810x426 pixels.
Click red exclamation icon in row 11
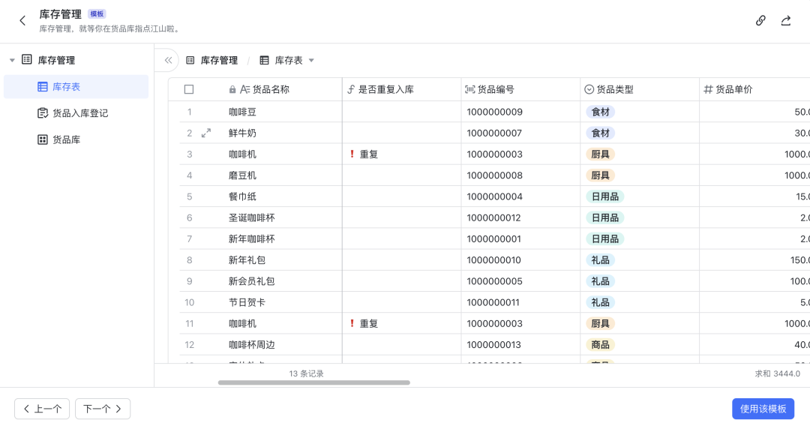tap(352, 323)
